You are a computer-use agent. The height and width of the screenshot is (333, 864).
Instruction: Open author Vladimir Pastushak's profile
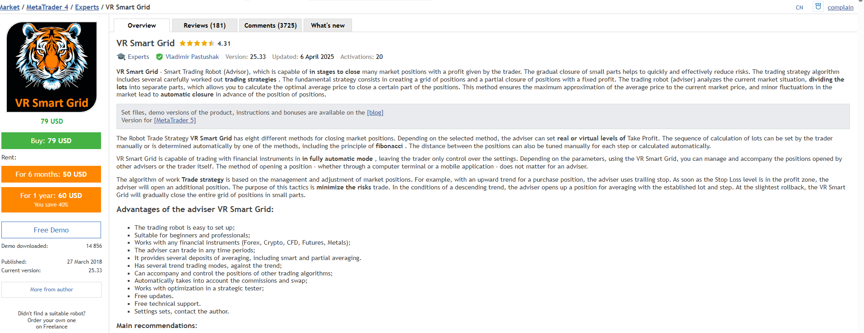[192, 57]
